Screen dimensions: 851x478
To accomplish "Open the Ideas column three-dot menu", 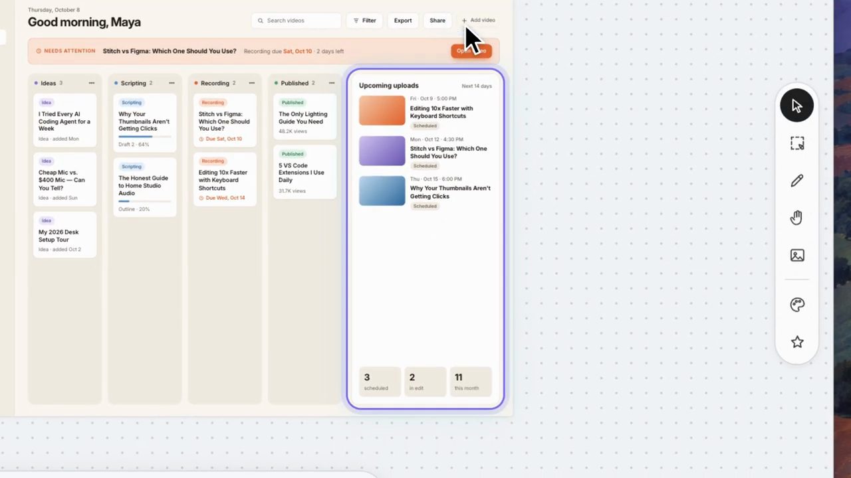I will pyautogui.click(x=92, y=83).
